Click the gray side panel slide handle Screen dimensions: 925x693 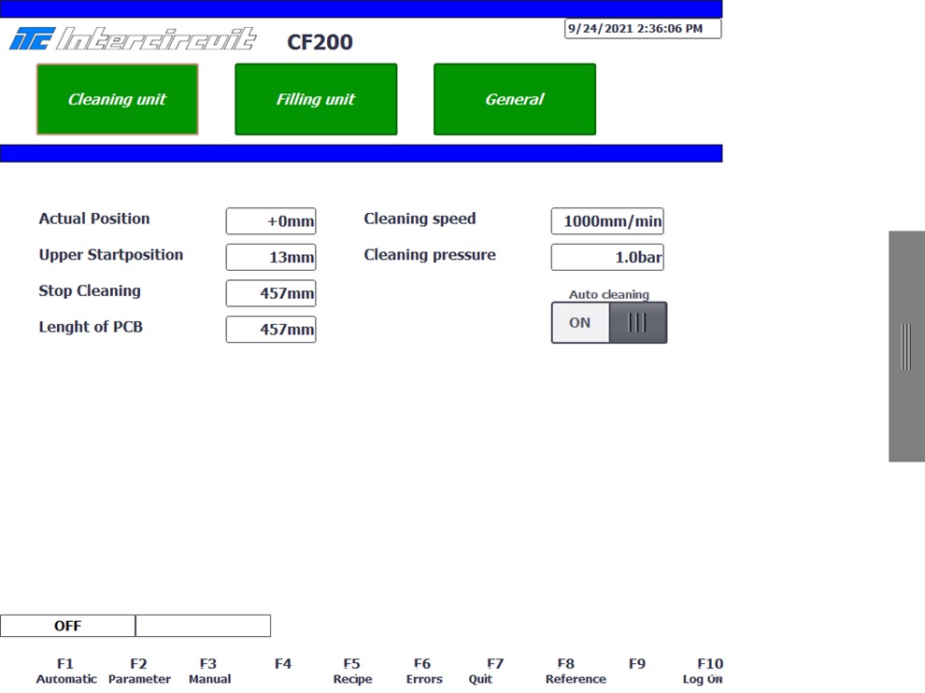pos(905,346)
